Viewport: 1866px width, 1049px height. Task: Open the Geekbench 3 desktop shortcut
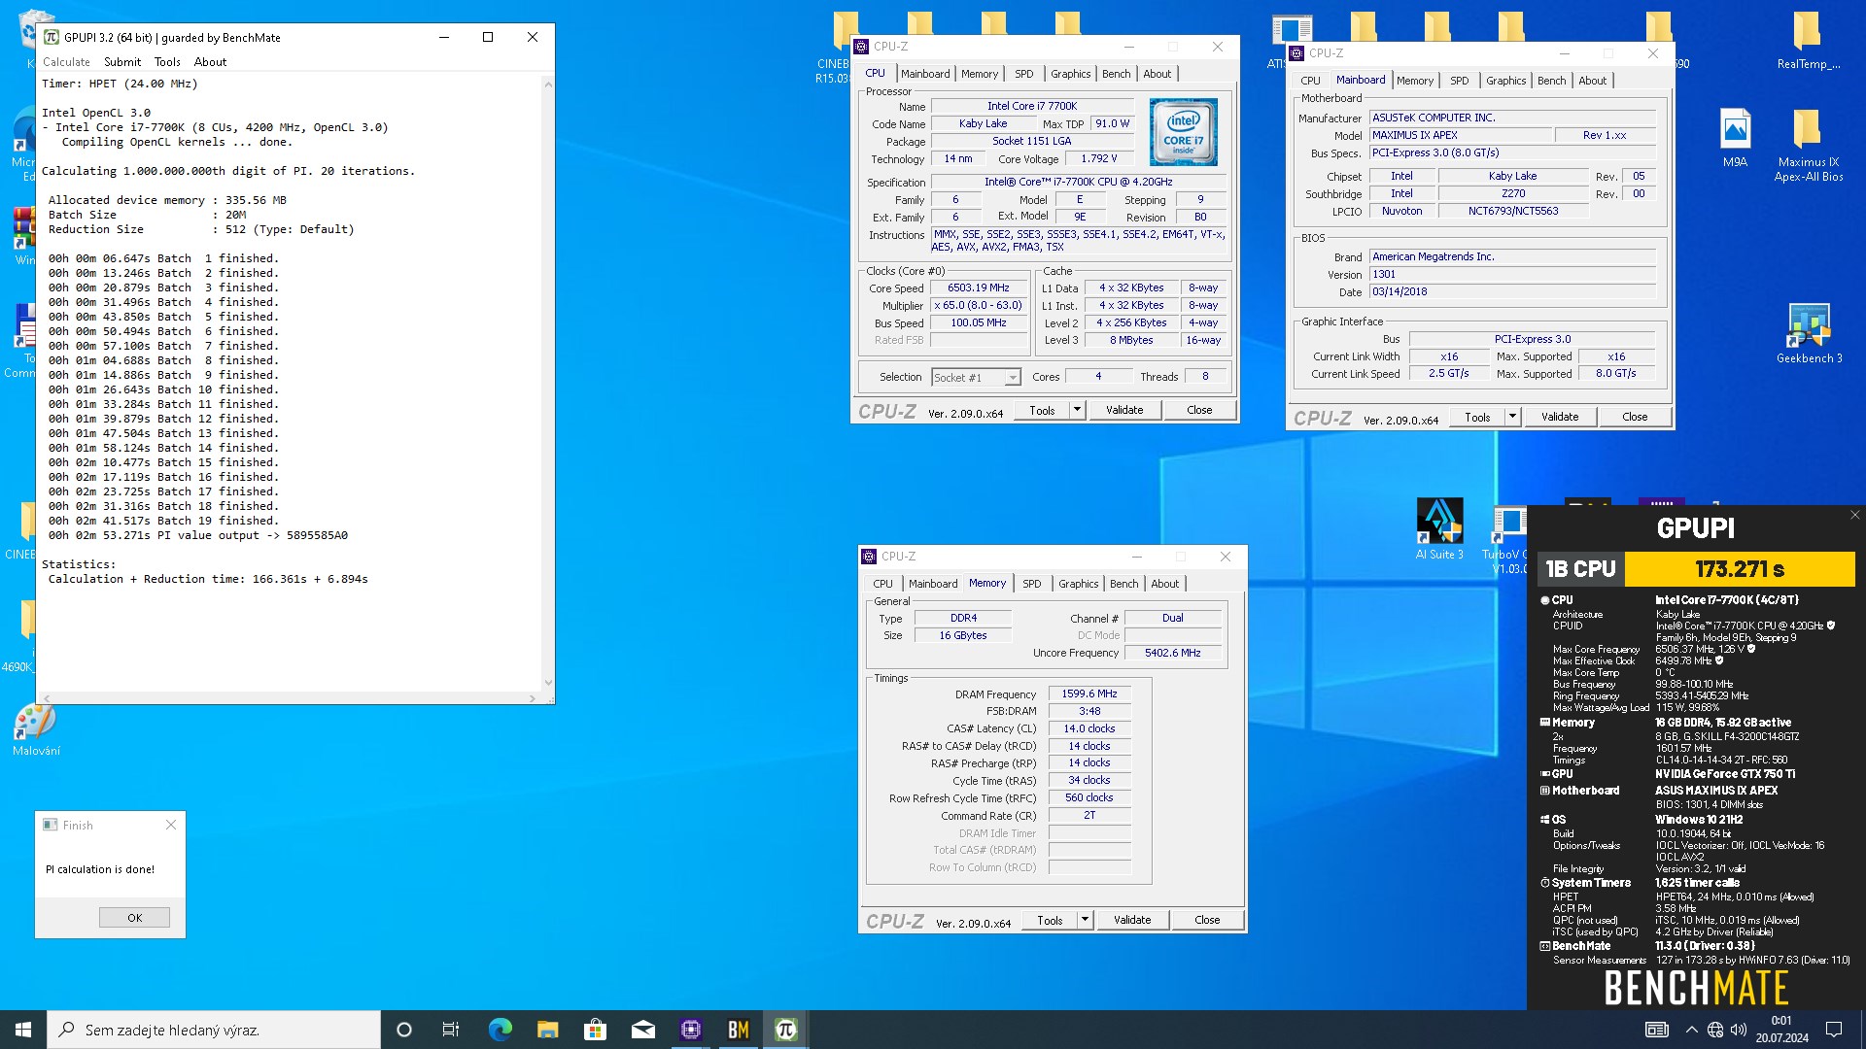[1808, 333]
